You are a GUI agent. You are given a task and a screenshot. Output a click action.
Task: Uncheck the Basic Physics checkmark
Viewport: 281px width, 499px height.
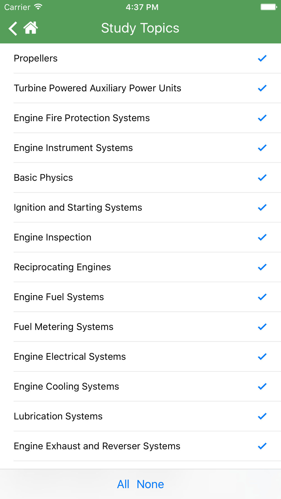[262, 178]
